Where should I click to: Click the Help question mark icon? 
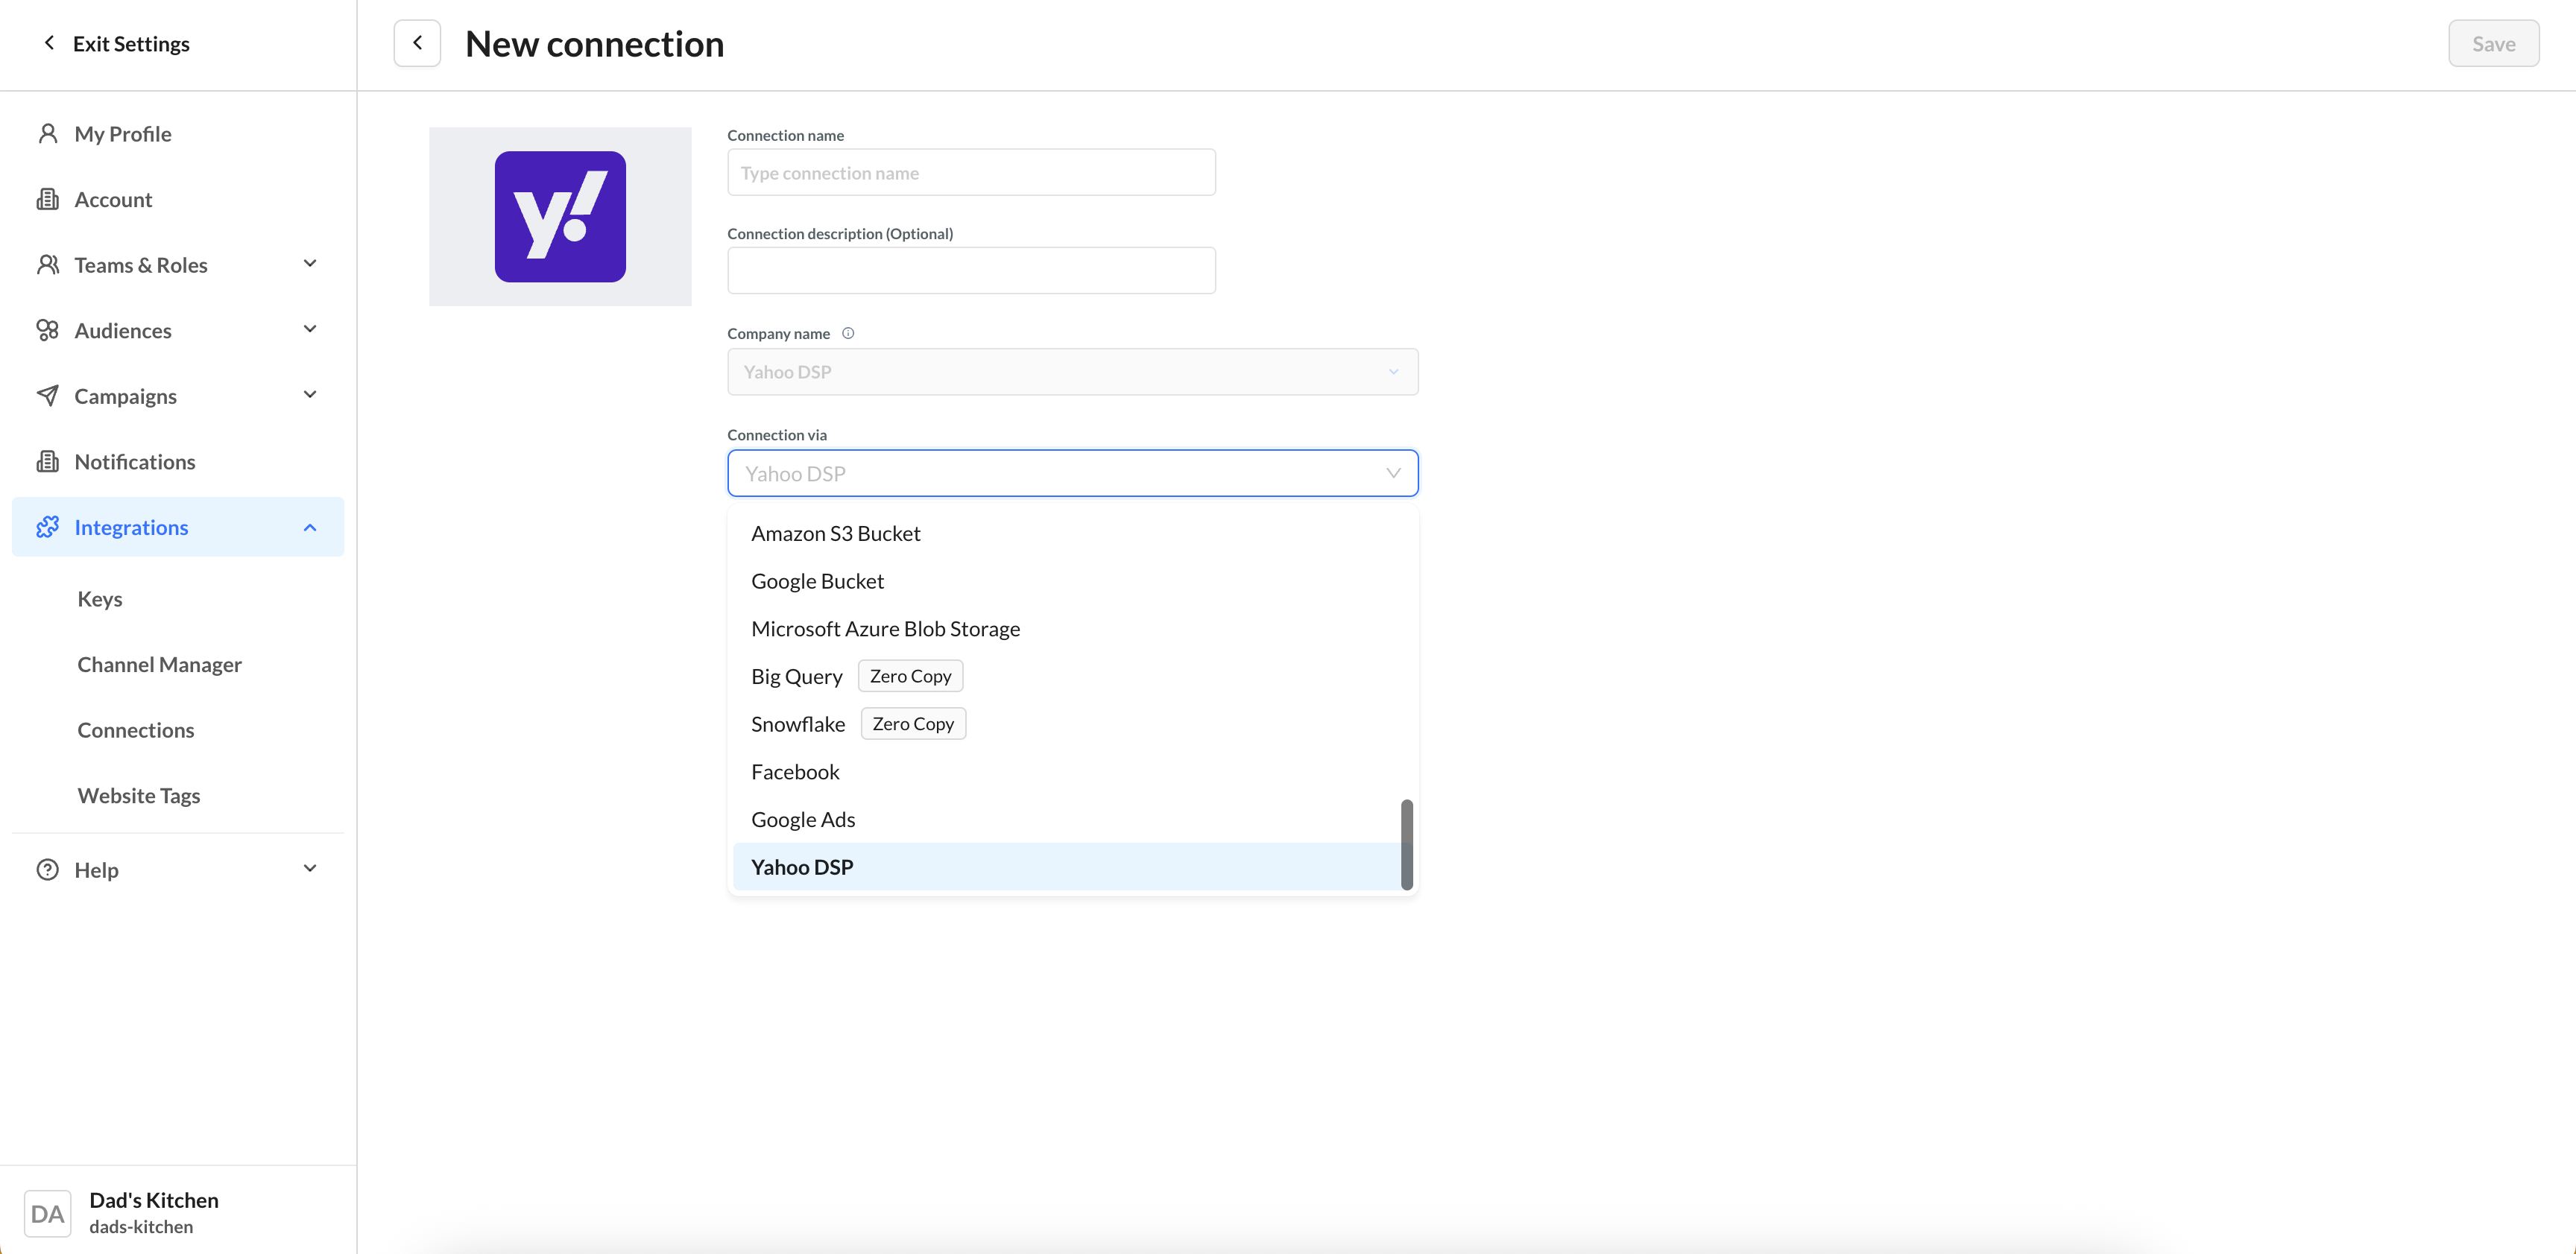47,869
